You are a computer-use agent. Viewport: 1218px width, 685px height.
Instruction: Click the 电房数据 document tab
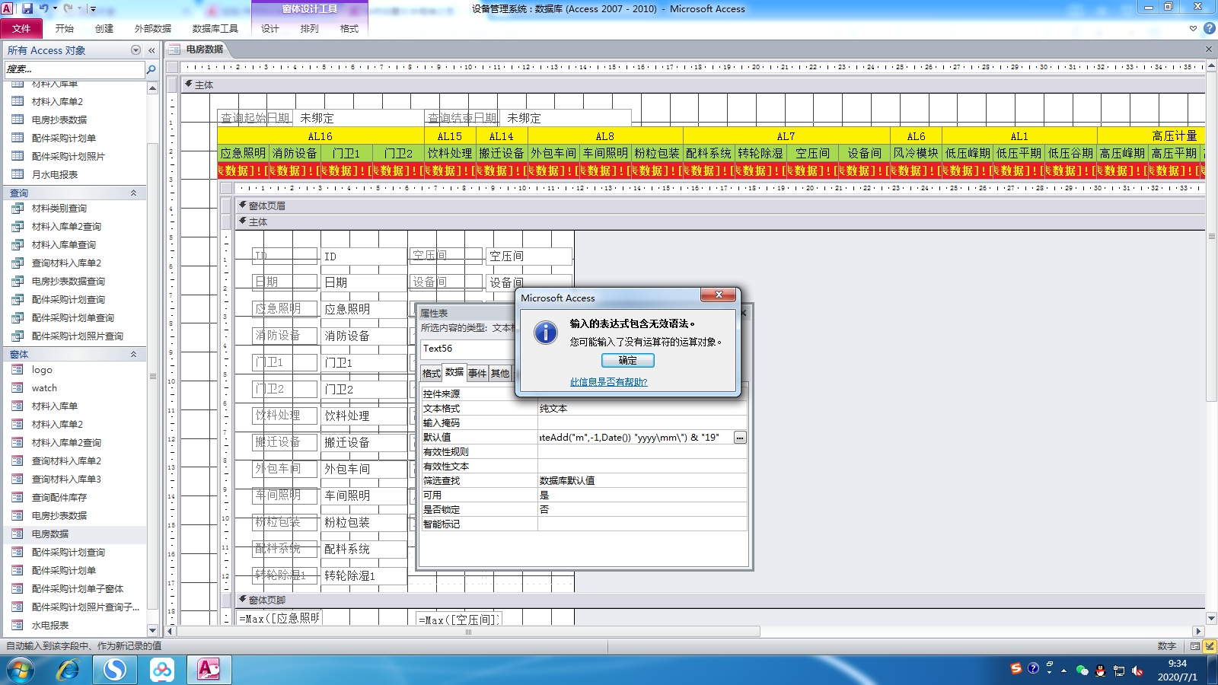click(x=198, y=49)
